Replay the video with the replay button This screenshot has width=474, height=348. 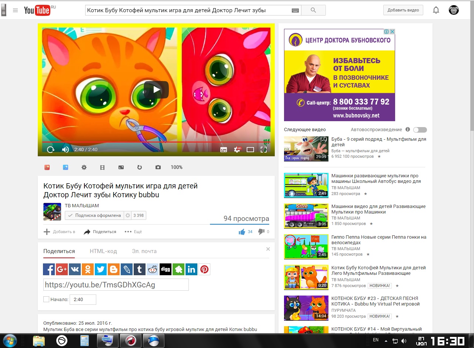click(x=51, y=150)
